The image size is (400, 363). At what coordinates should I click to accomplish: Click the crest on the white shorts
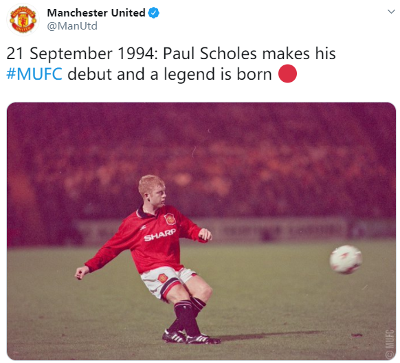click(x=162, y=278)
